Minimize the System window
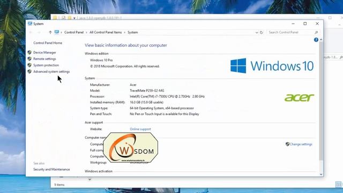Screen dimensions: 343x193 [x=293, y=24]
